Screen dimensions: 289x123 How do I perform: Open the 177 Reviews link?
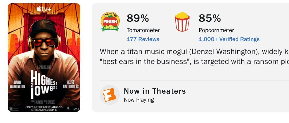(143, 39)
